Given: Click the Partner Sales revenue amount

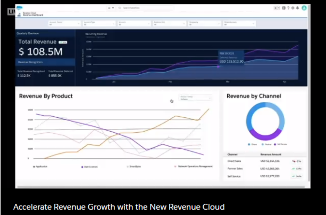Looking at the screenshot, I should click(270, 169).
